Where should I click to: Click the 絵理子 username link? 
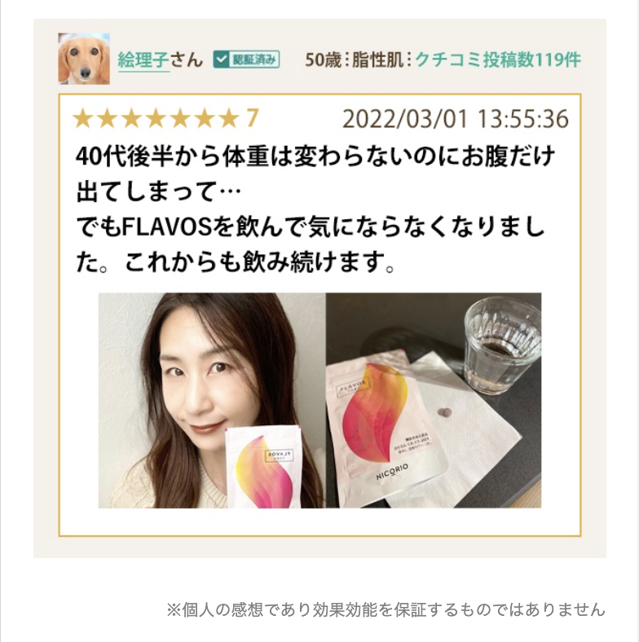[x=143, y=60]
